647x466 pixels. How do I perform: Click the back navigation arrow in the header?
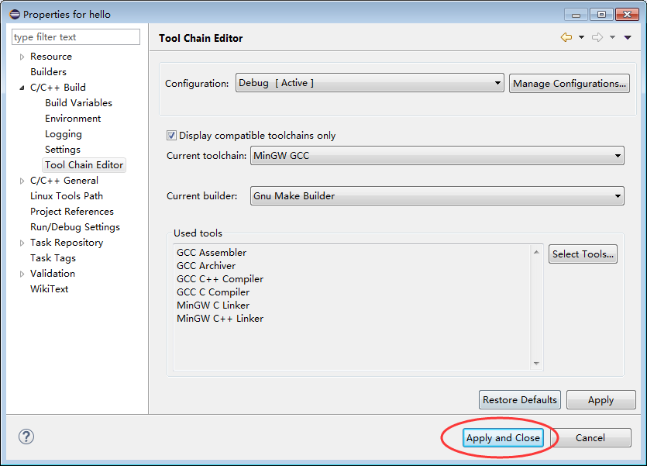566,36
